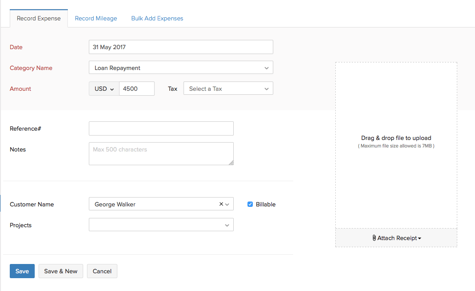Click the Save & New button
Screen dimensions: 475x291
pos(61,271)
